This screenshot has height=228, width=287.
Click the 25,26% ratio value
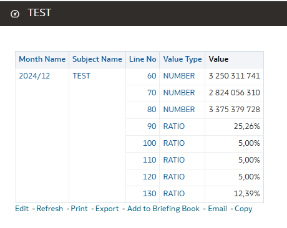click(x=247, y=126)
